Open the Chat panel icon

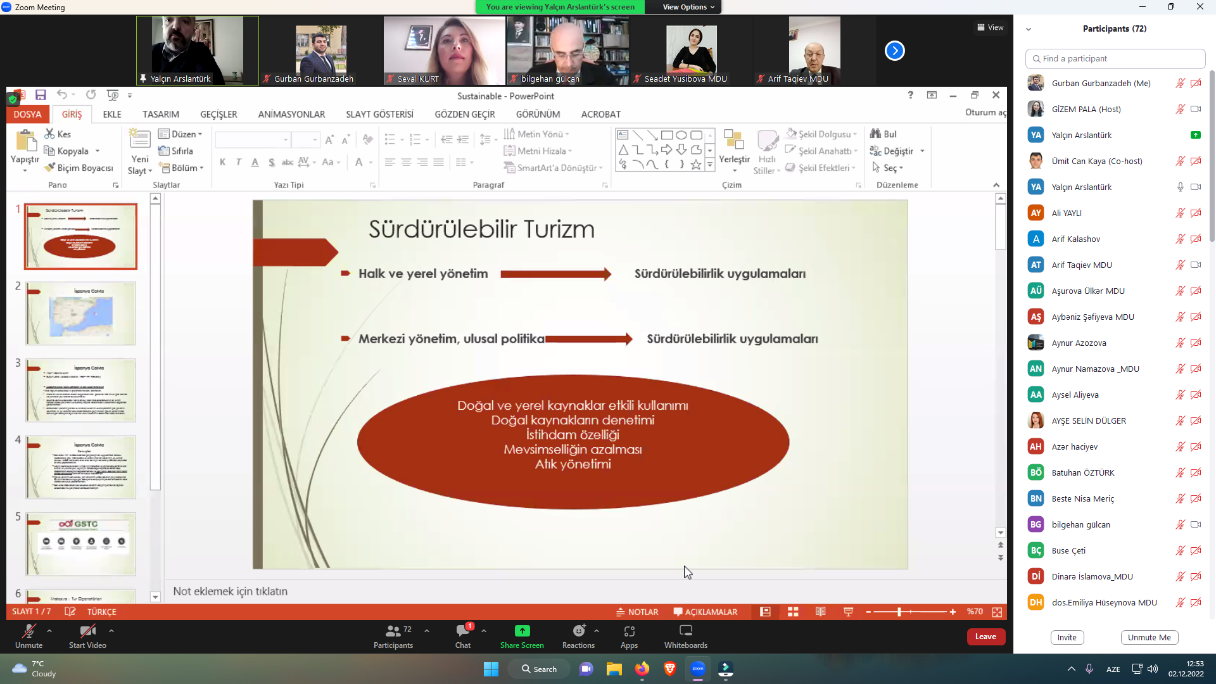pyautogui.click(x=462, y=631)
